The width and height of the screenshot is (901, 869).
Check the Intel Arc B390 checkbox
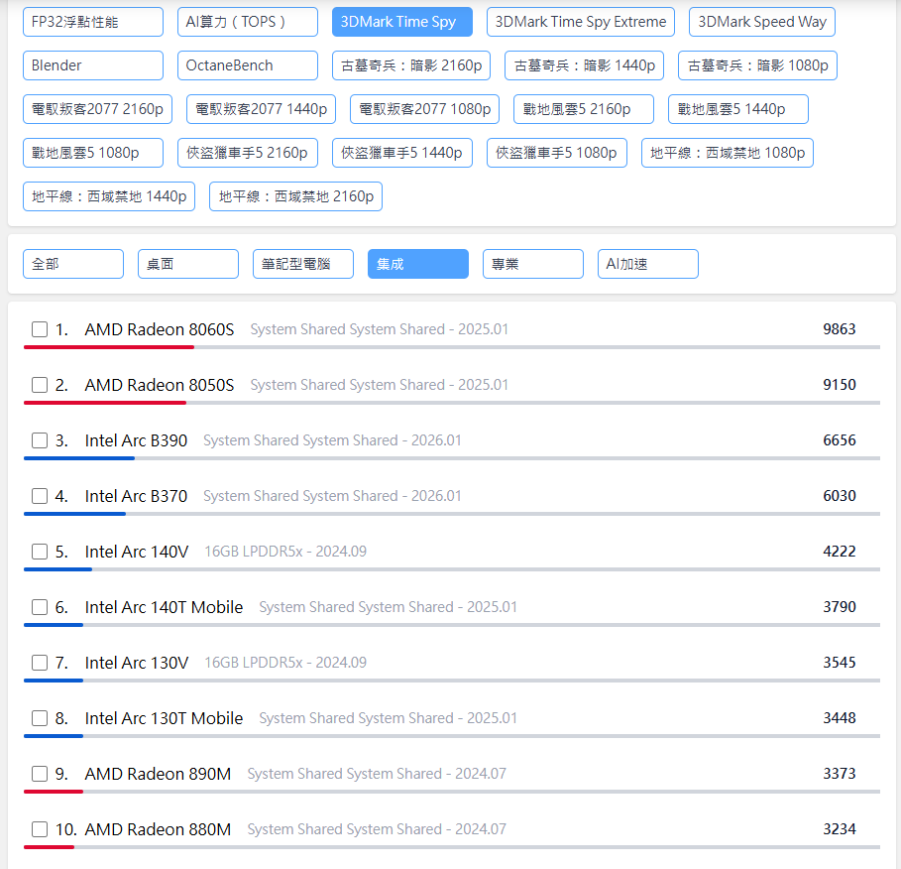(x=40, y=440)
